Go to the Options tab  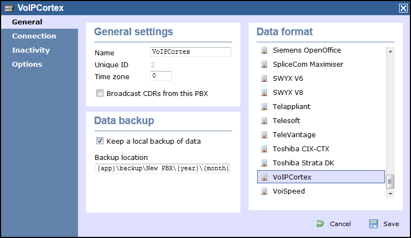tap(27, 65)
